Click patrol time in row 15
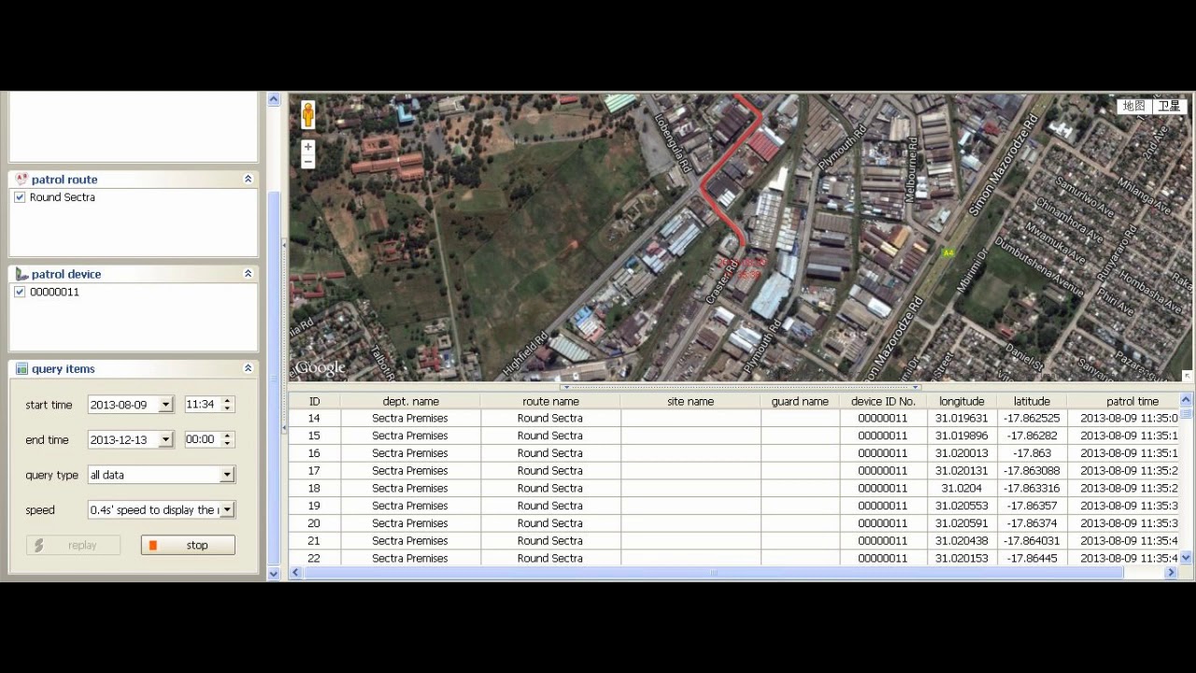Image resolution: width=1196 pixels, height=673 pixels. (1129, 436)
